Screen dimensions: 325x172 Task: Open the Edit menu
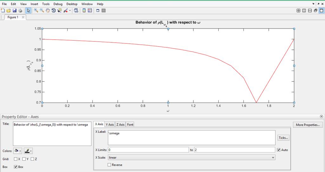click(13, 4)
